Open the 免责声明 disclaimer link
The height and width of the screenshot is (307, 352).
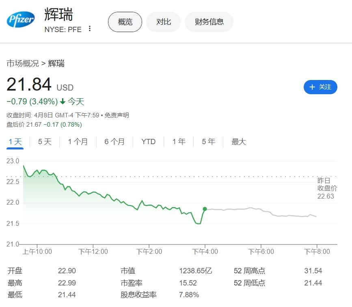[117, 115]
